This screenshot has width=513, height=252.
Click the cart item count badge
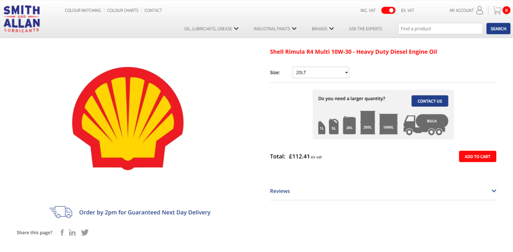pyautogui.click(x=506, y=11)
